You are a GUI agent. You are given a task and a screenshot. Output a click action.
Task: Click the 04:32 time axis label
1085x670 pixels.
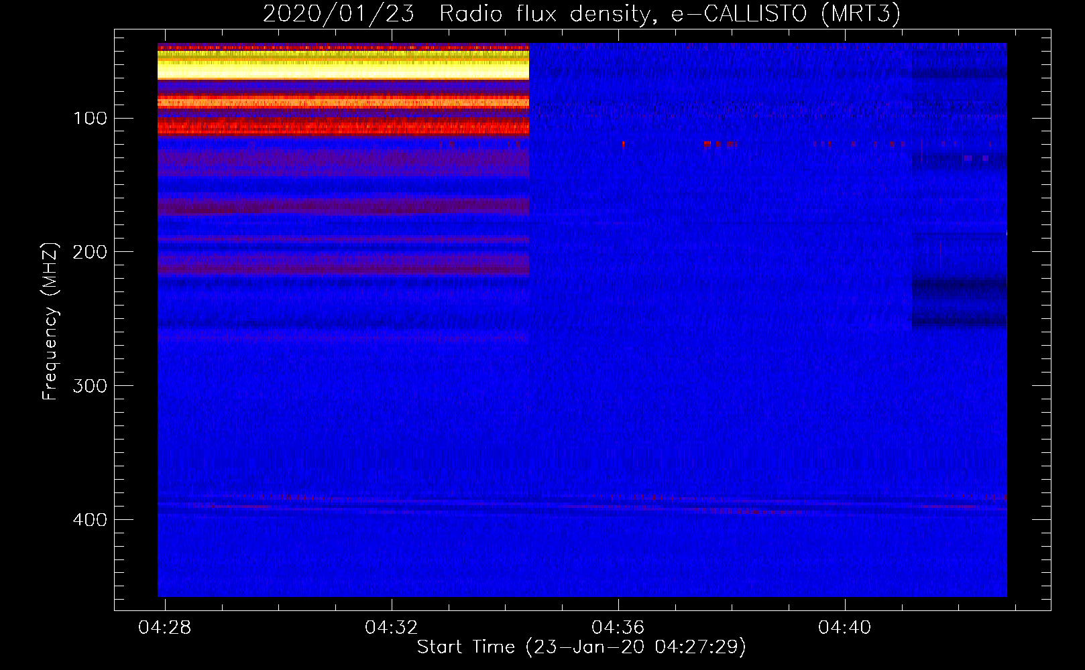click(392, 628)
